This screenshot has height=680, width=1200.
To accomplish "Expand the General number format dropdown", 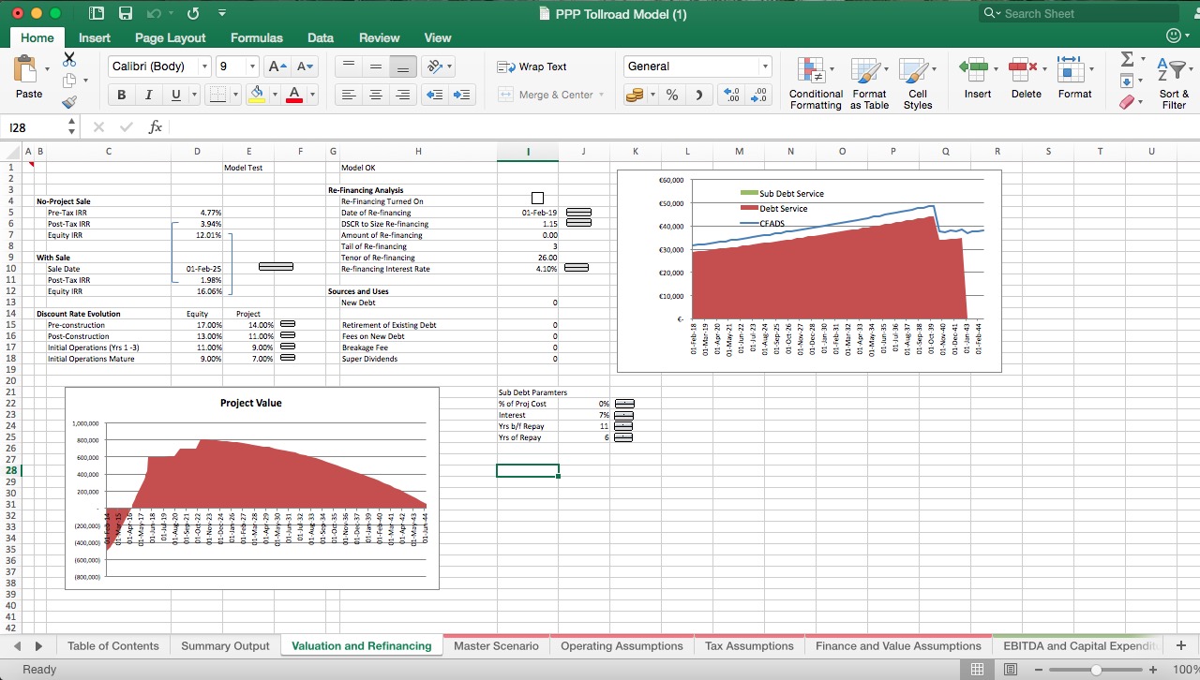I will click(x=768, y=67).
